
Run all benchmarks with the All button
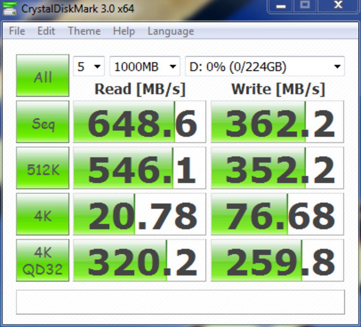43,76
